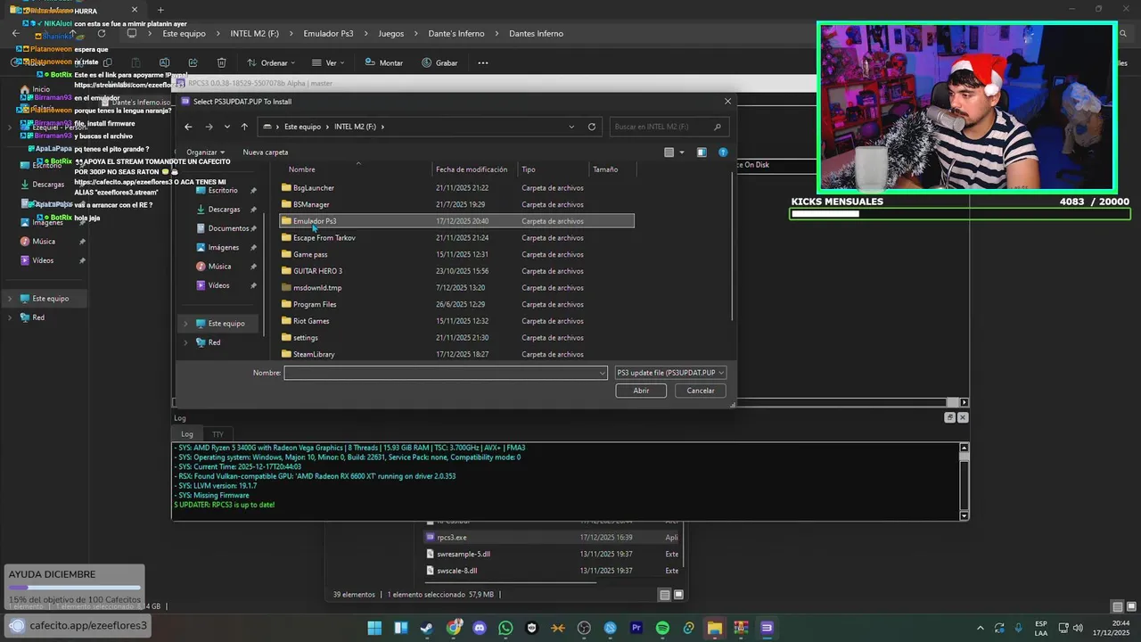Go back in the file dialog
This screenshot has width=1141, height=642.
pos(188,127)
